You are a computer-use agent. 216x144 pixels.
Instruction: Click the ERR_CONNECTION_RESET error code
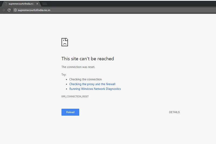[75, 97]
